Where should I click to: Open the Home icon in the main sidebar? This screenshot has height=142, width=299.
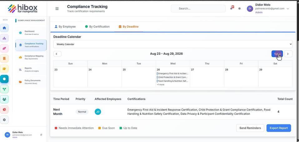pos(4,28)
